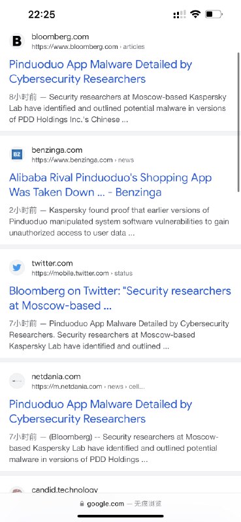
Task: Tap the Twitter bird favicon
Action: [x=17, y=268]
